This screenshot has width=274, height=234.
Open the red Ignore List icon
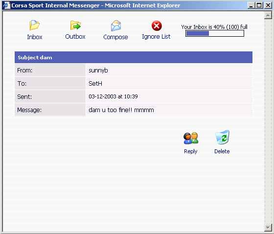(157, 26)
